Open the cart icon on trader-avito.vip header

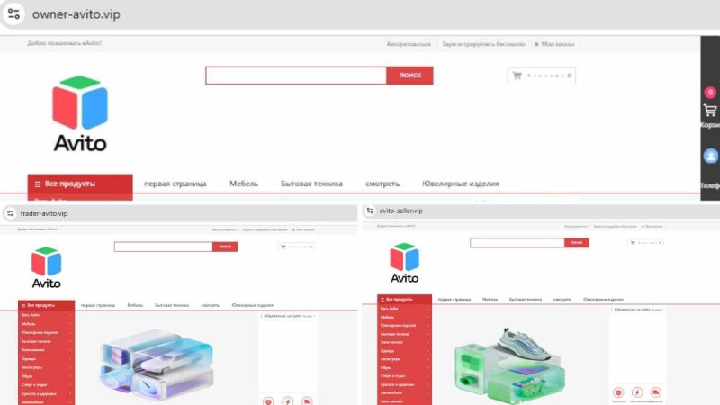point(283,247)
